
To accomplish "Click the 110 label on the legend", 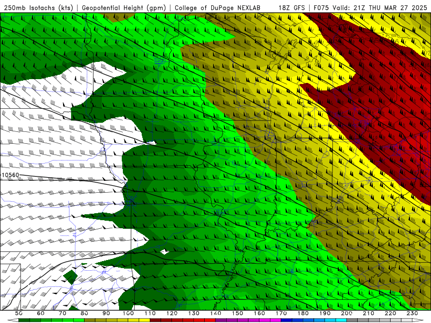I will pyautogui.click(x=150, y=313).
